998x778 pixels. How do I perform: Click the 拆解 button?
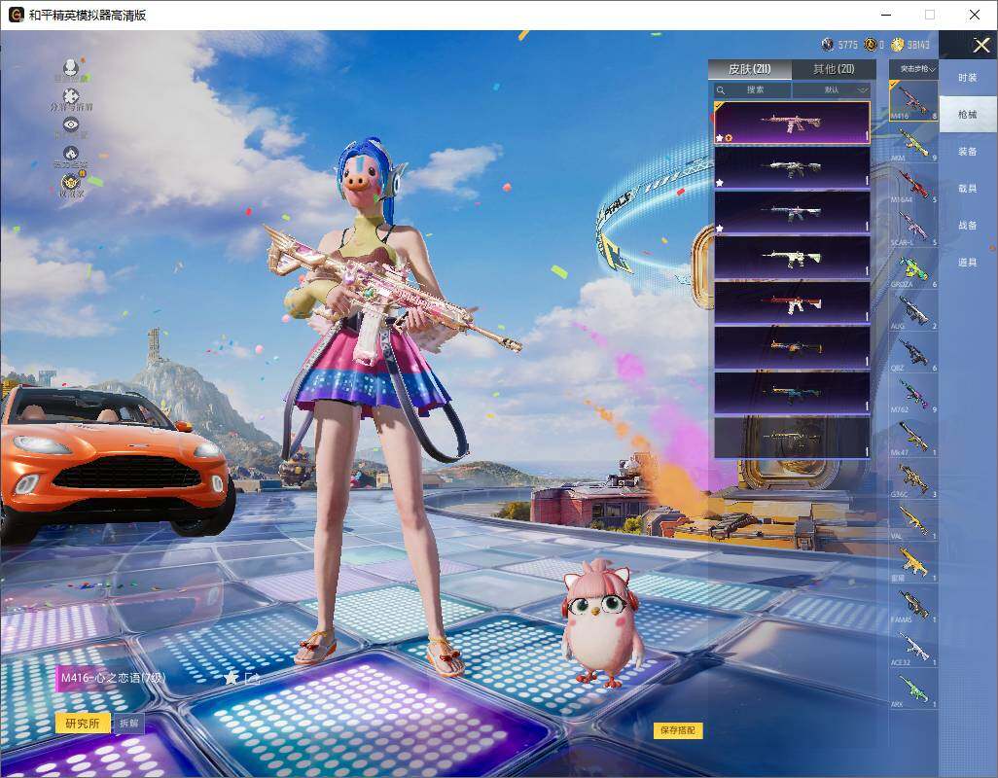129,724
